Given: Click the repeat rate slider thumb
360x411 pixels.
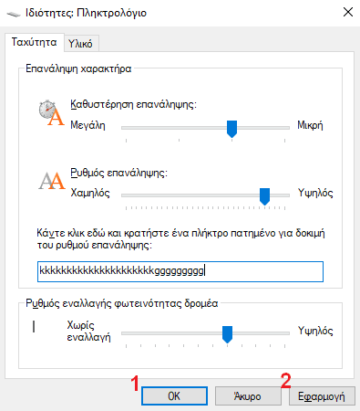Looking at the screenshot, I should click(x=264, y=196).
